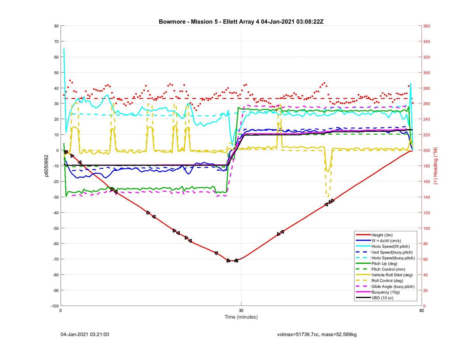Click the heading axis tick '140'
Viewport: 466px width, 344px height.
427,197
